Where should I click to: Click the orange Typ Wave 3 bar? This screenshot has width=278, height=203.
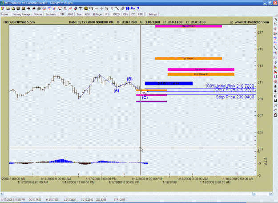[x=189, y=58]
